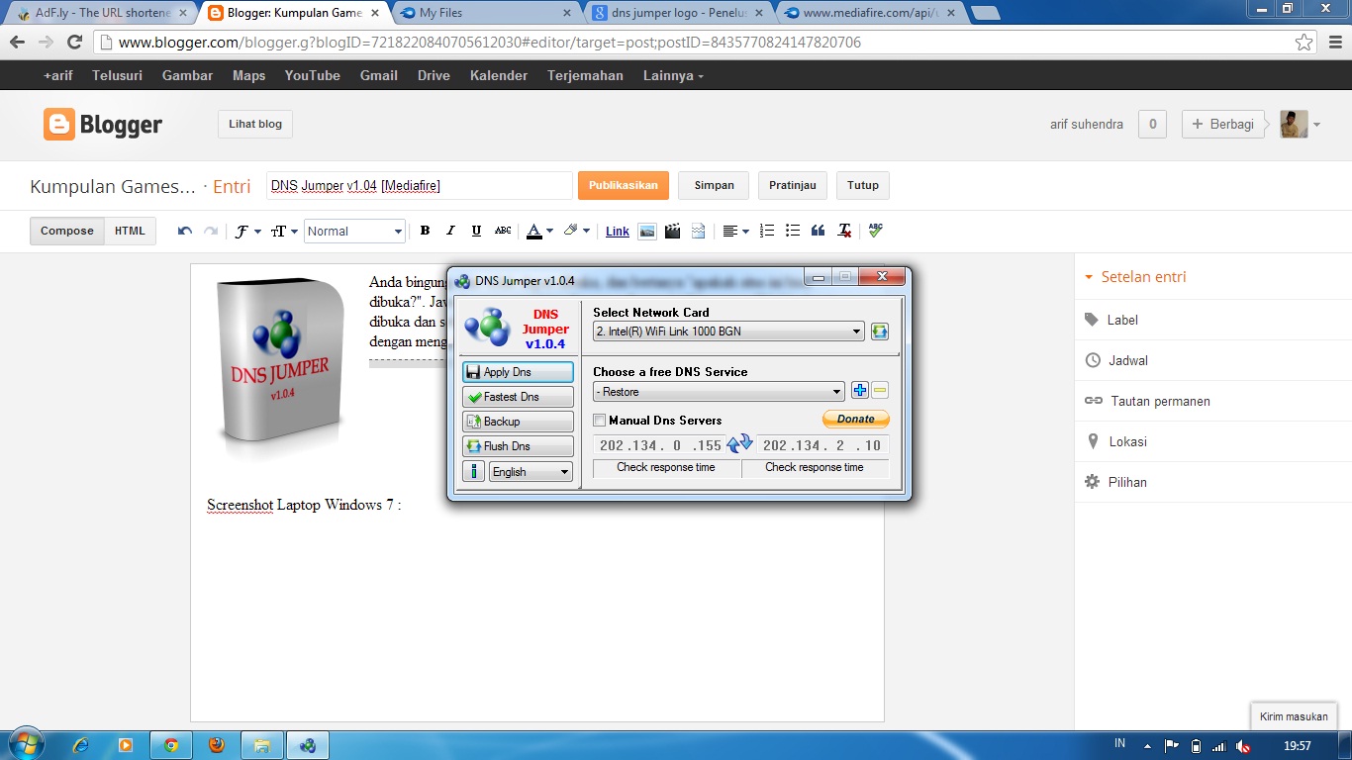The width and height of the screenshot is (1352, 760).
Task: Click Fastest Dns button
Action: coord(518,397)
